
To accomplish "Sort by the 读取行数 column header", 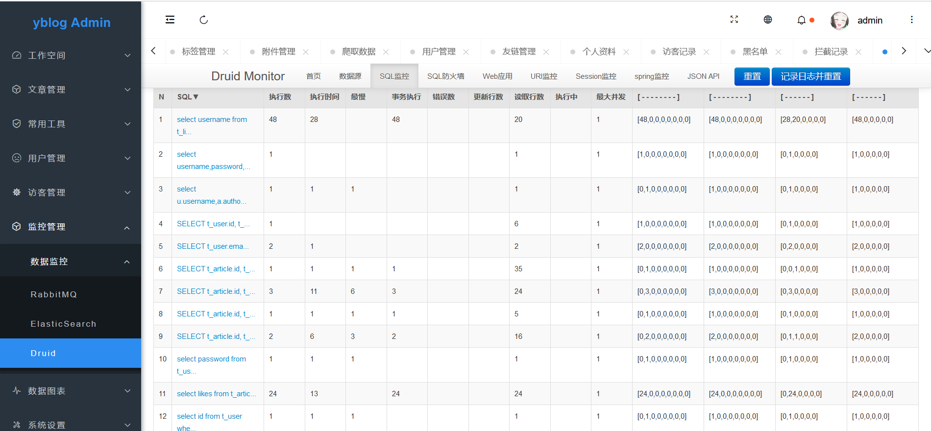I will (529, 97).
